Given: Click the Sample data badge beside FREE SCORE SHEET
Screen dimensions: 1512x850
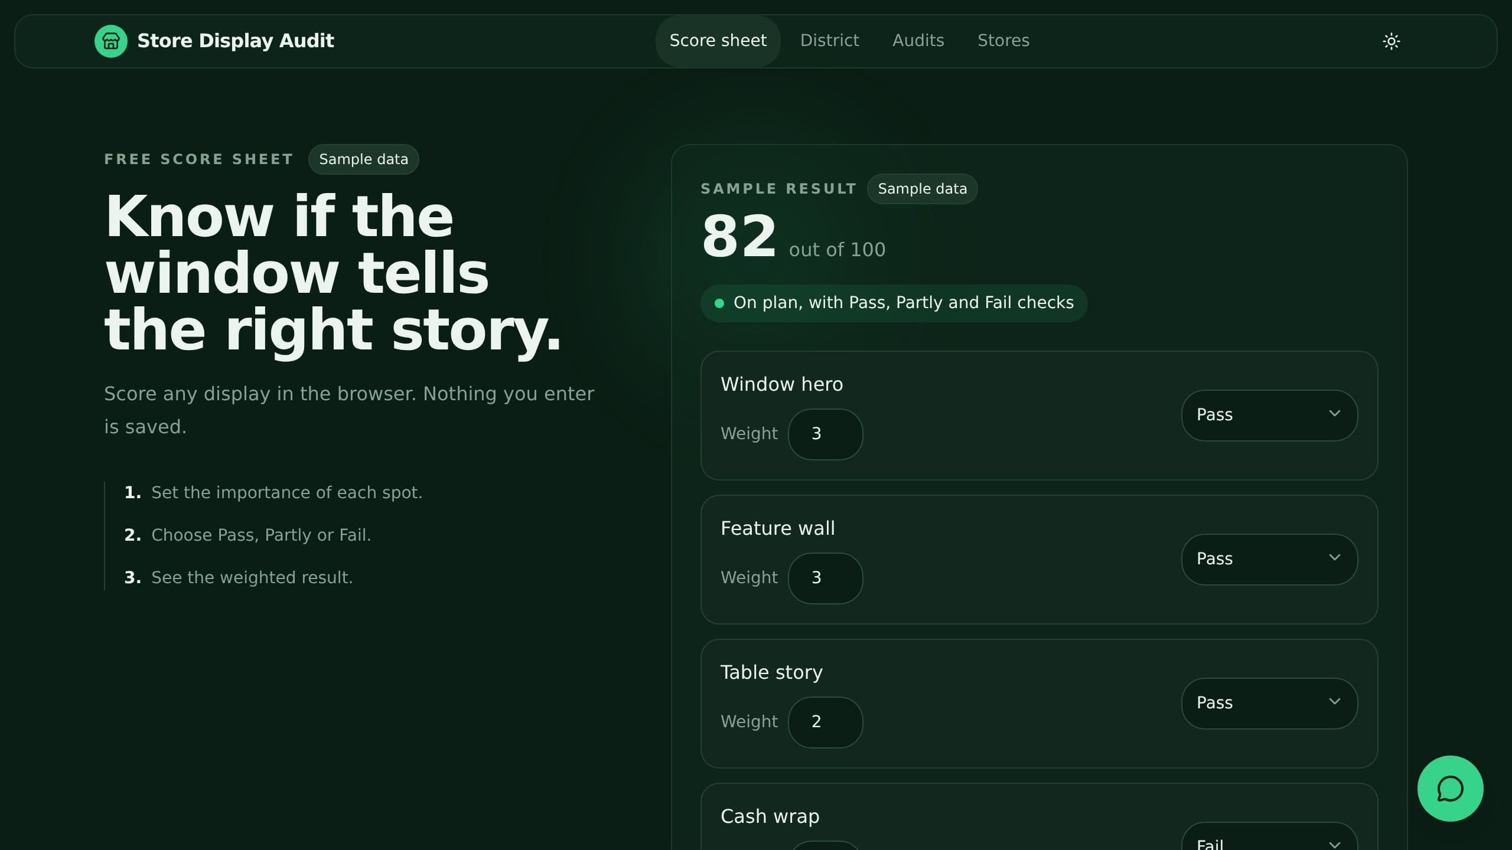Looking at the screenshot, I should tap(363, 159).
